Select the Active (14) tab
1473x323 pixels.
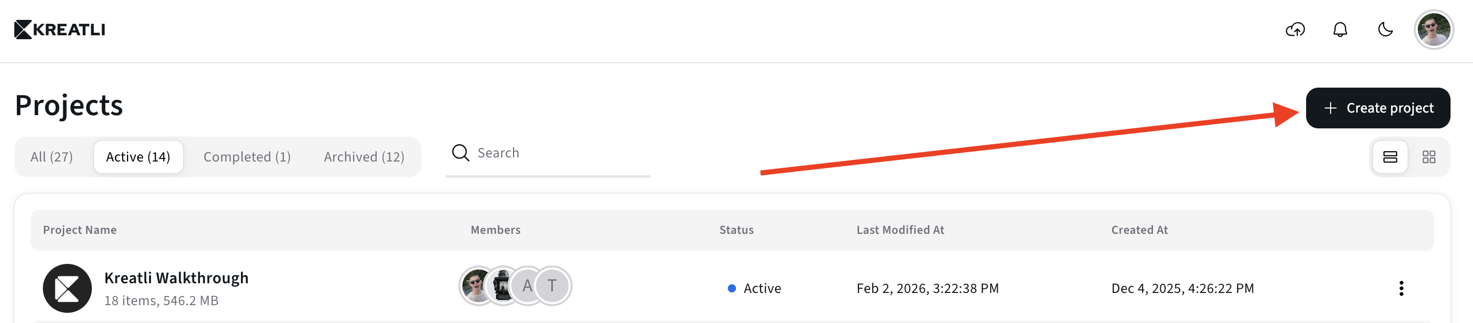click(x=138, y=157)
